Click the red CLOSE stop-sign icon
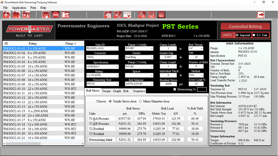Image resolution: width=278 pixels, height=156 pixels. [56, 15]
